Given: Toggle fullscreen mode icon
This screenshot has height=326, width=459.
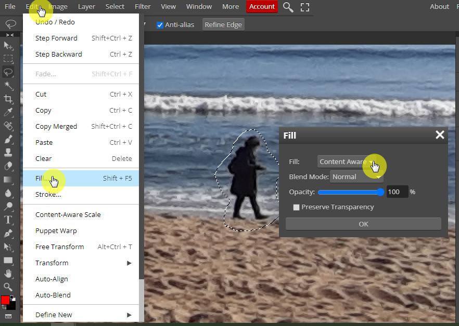Looking at the screenshot, I should (x=305, y=7).
